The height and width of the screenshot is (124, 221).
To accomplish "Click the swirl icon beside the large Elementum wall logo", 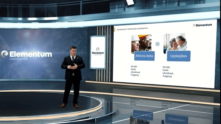I will coord(4,54).
